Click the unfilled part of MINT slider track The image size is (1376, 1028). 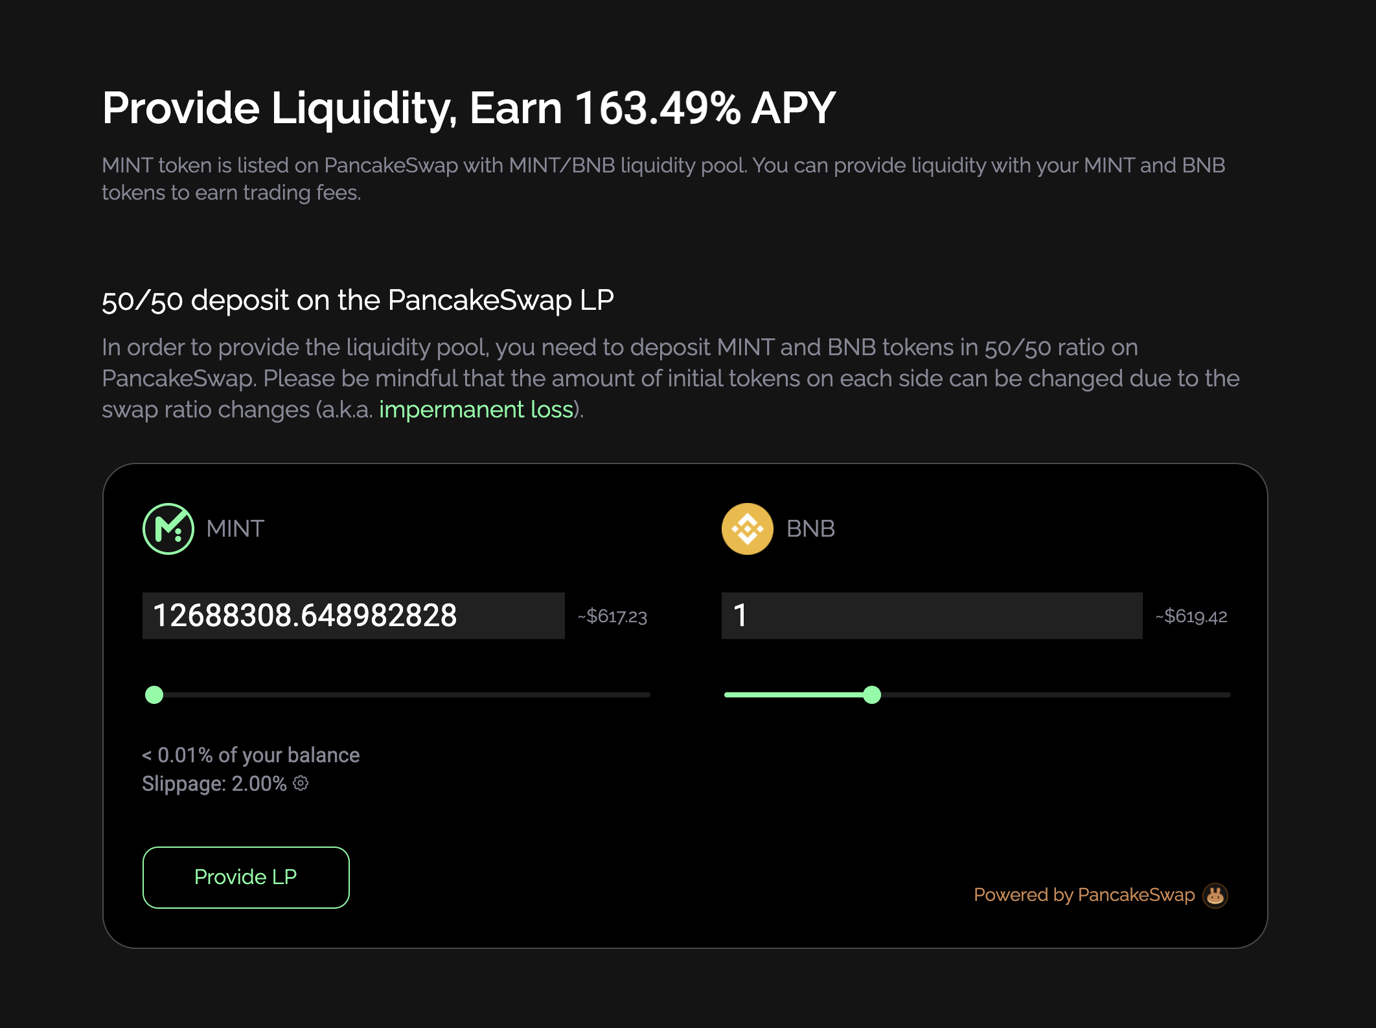click(407, 695)
